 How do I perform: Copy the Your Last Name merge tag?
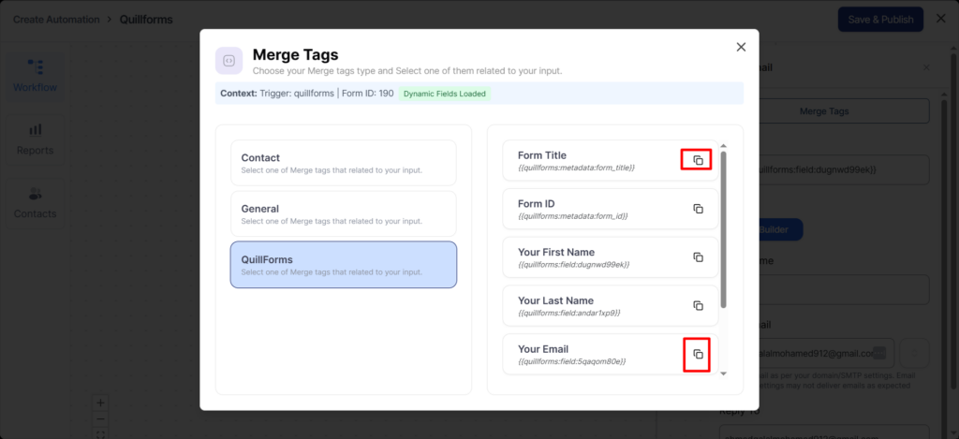tap(698, 306)
